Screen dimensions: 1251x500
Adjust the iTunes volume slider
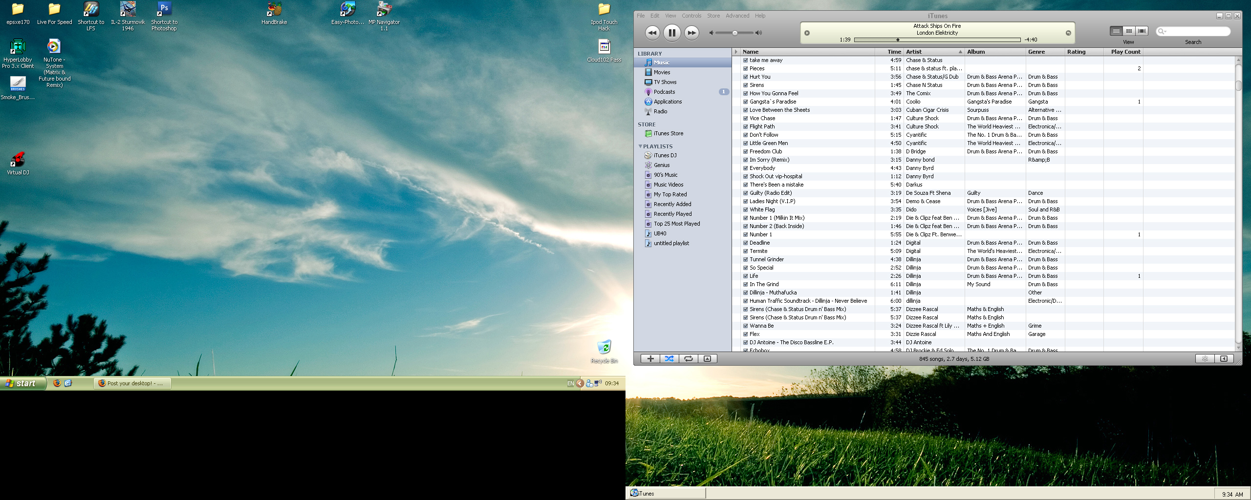734,33
